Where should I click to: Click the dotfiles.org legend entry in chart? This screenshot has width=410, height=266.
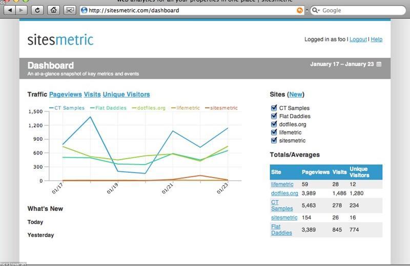coord(149,108)
